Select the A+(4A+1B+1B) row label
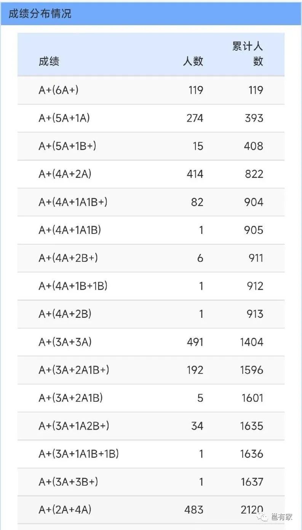Screen dimensions: 302x530 click(73, 286)
